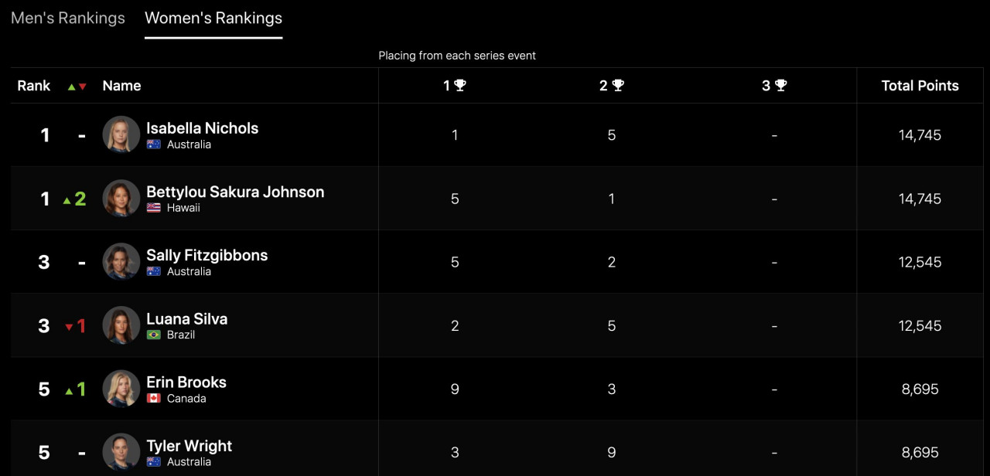Switch to Men's Rankings tab

tap(68, 18)
